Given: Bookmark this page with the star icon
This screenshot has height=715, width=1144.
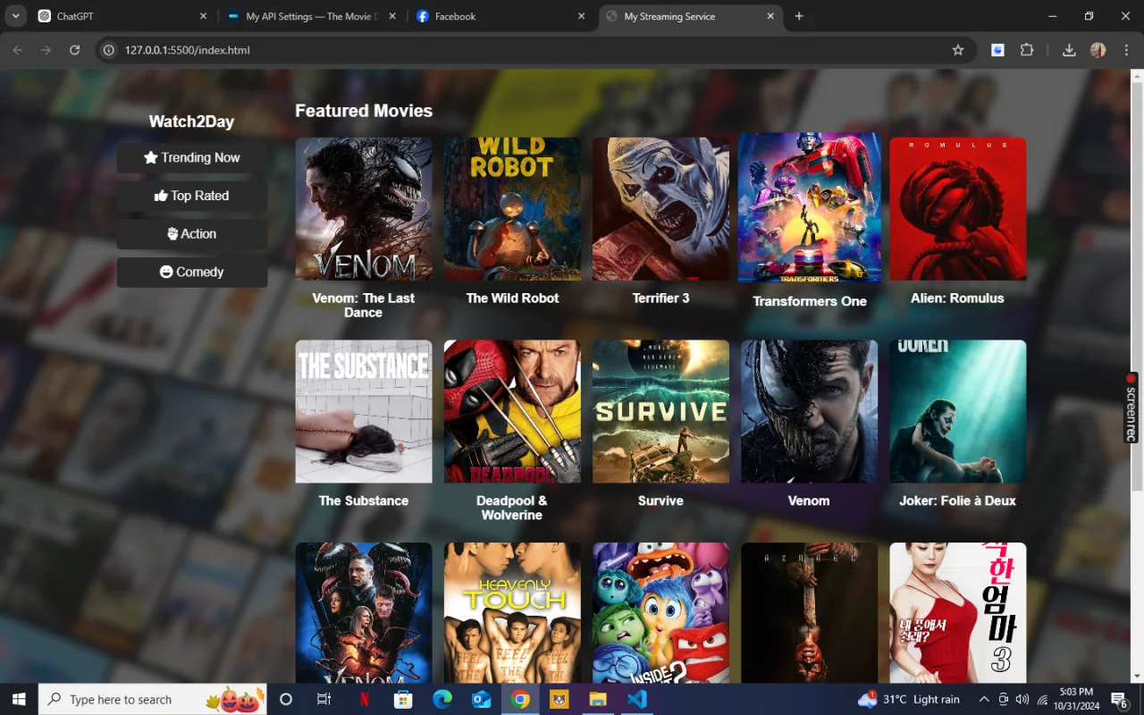Looking at the screenshot, I should (x=958, y=50).
